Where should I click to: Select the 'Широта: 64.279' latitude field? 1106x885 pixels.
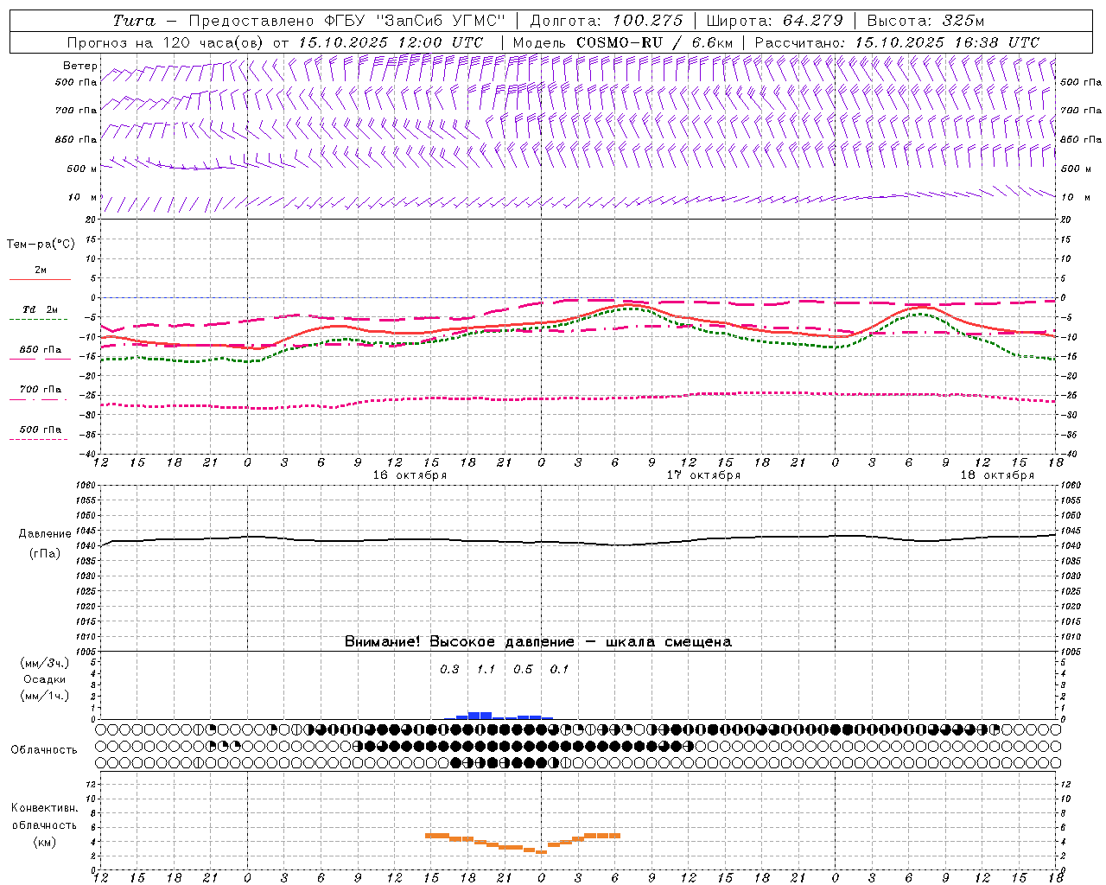click(x=774, y=21)
